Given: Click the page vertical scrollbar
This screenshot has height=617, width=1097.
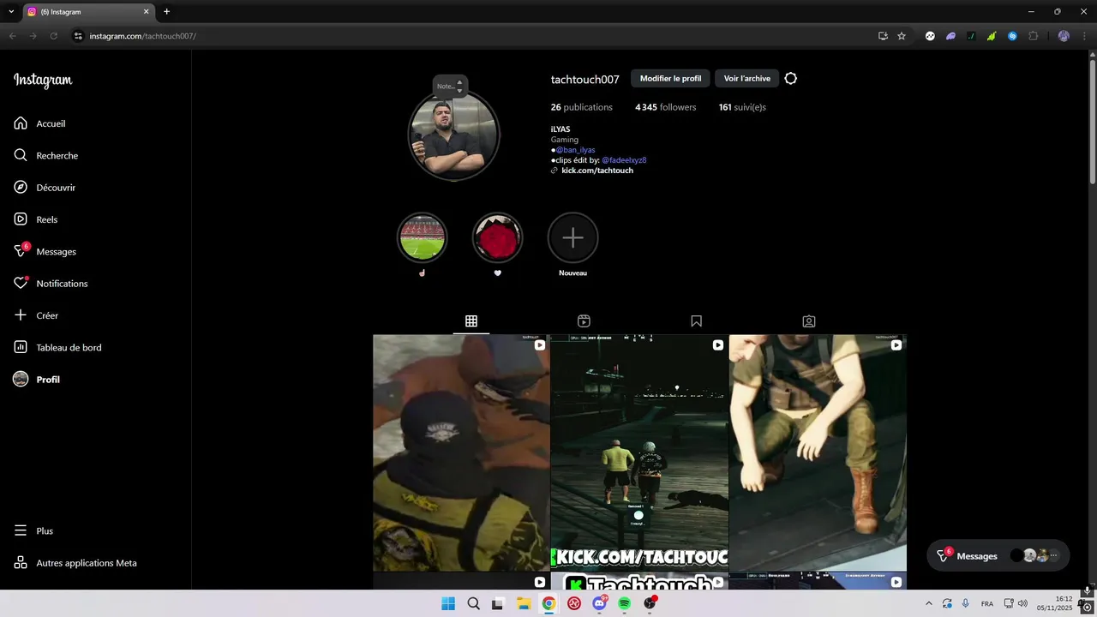Looking at the screenshot, I should coord(1092,120).
